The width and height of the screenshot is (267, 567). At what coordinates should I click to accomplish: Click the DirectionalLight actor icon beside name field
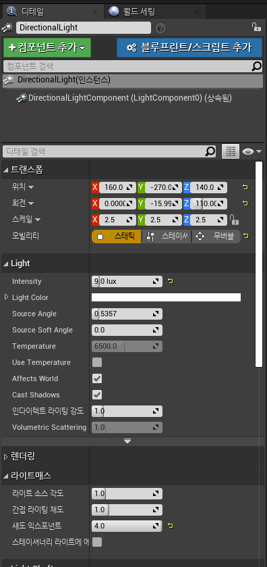(x=7, y=28)
